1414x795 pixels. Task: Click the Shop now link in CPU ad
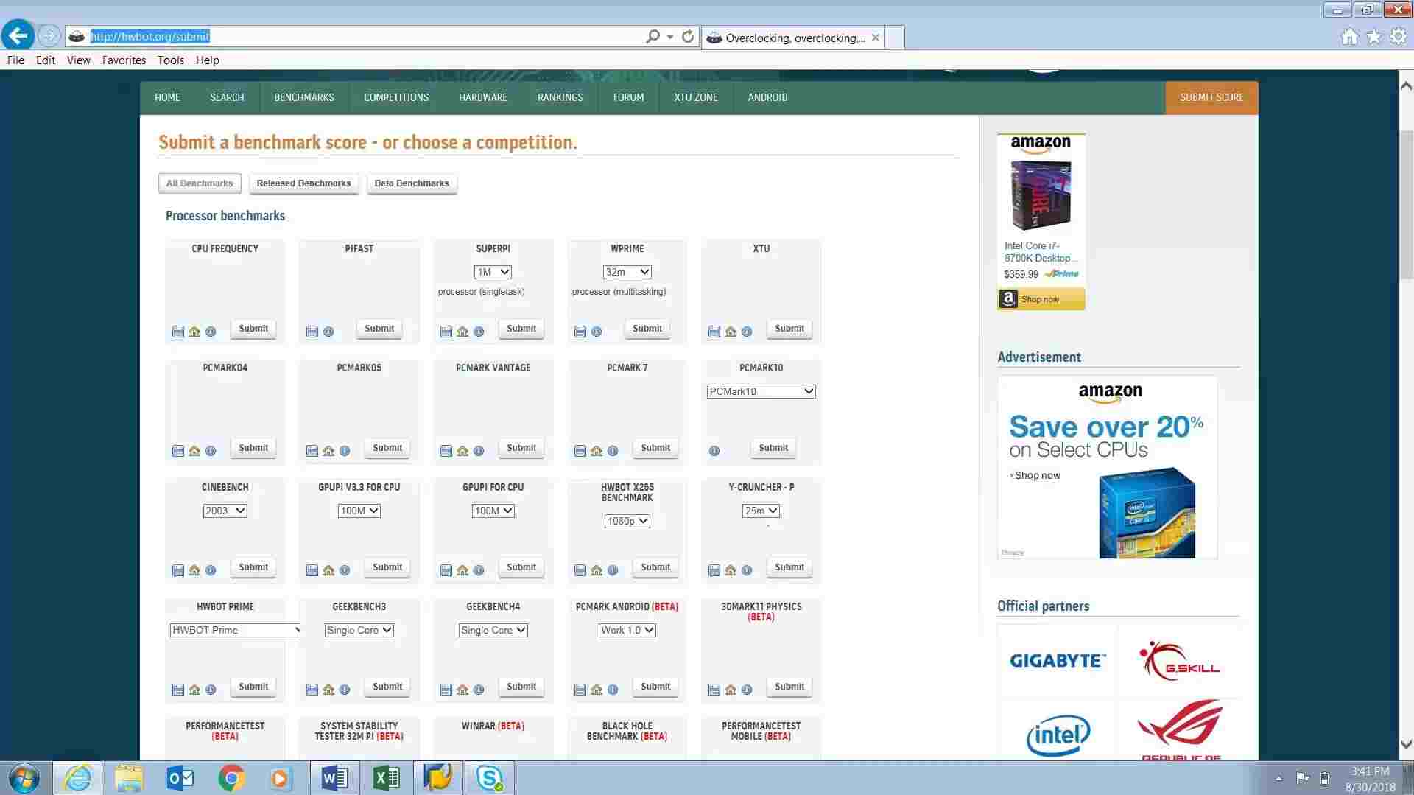click(1037, 475)
